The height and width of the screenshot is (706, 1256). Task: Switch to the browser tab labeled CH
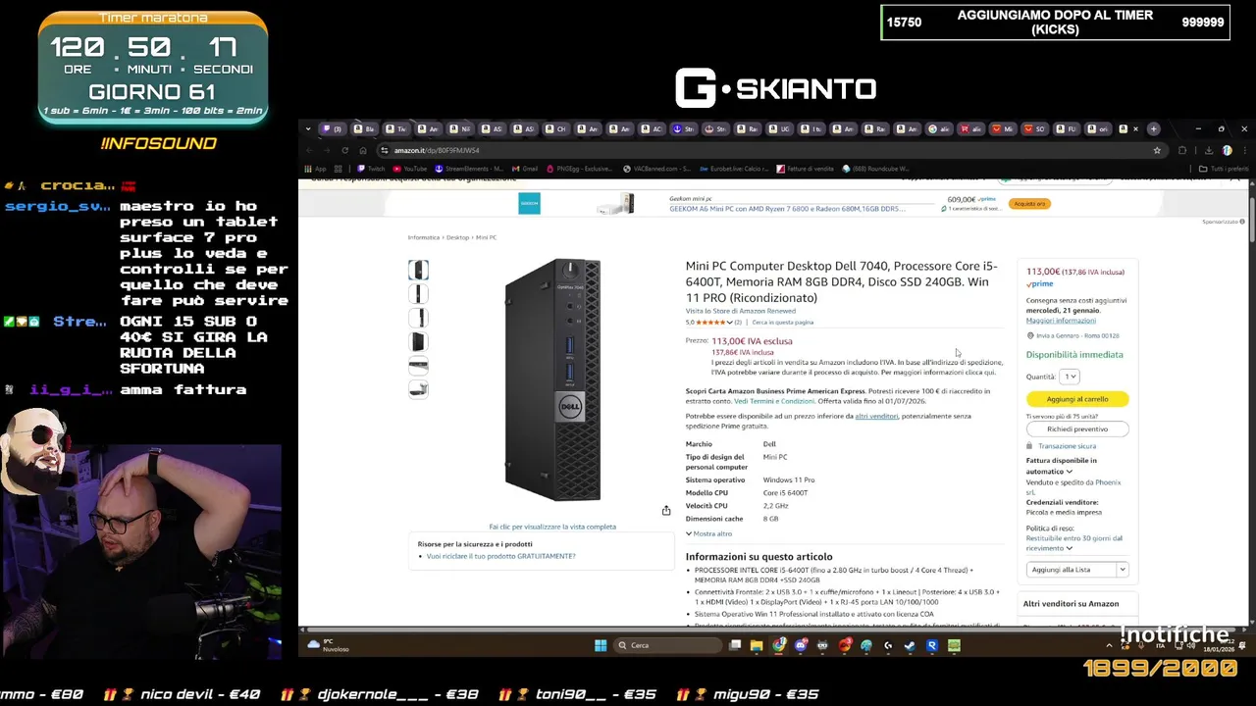[x=556, y=128]
